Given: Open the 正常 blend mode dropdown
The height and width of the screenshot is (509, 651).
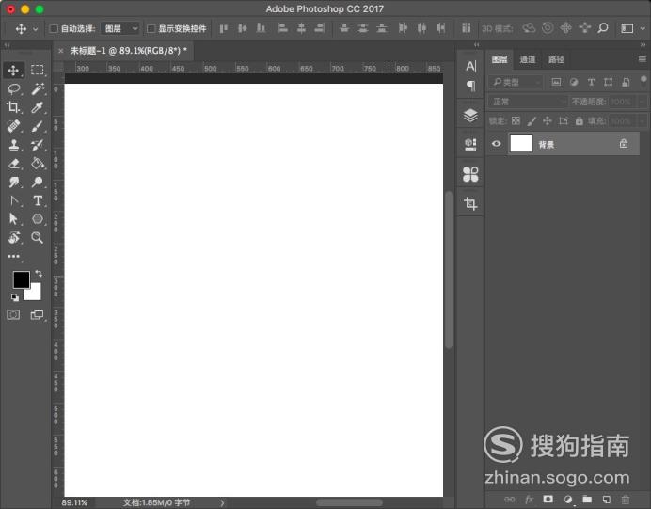Looking at the screenshot, I should (x=528, y=102).
